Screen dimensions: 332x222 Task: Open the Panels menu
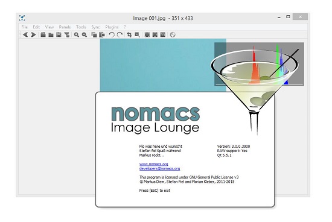pyautogui.click(x=65, y=27)
